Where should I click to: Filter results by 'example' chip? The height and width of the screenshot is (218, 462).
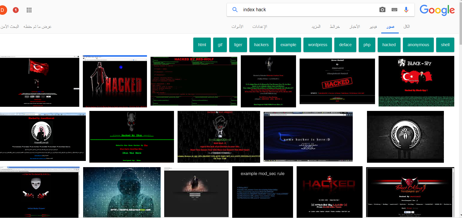pos(288,45)
